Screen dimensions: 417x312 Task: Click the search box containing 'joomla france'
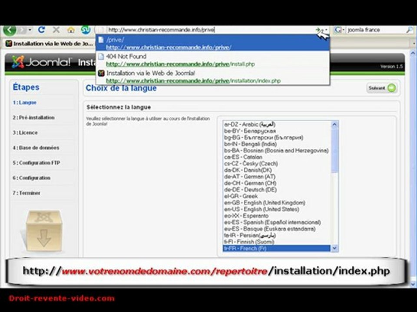(375, 30)
